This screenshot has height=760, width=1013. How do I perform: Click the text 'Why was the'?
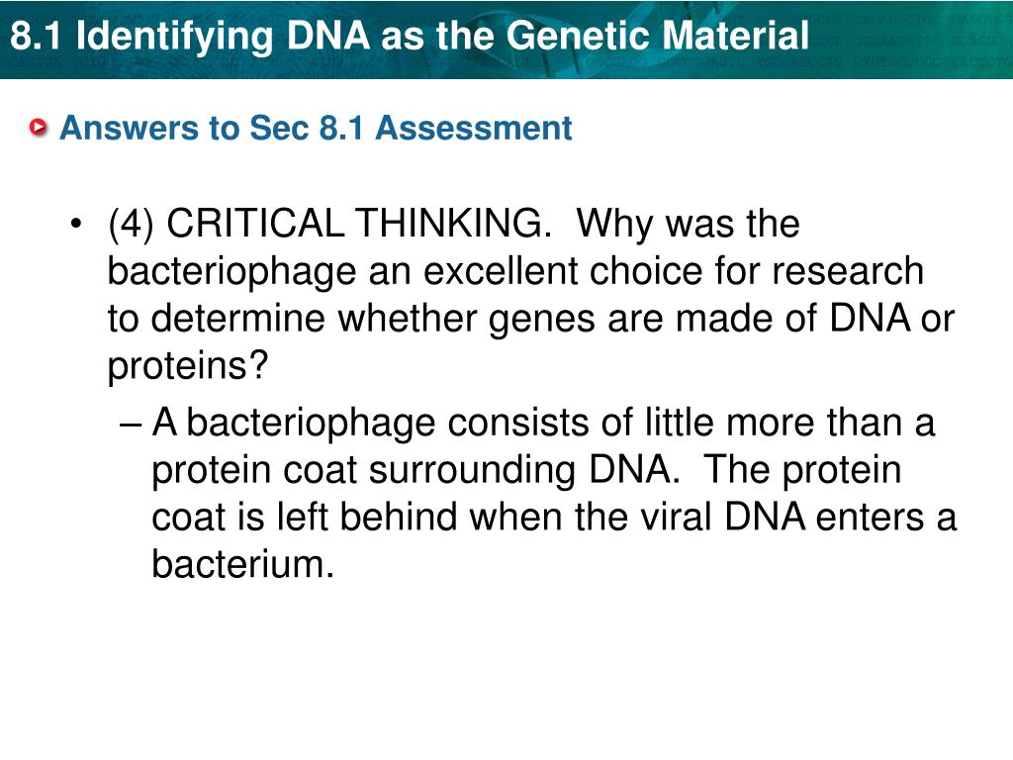(688, 224)
